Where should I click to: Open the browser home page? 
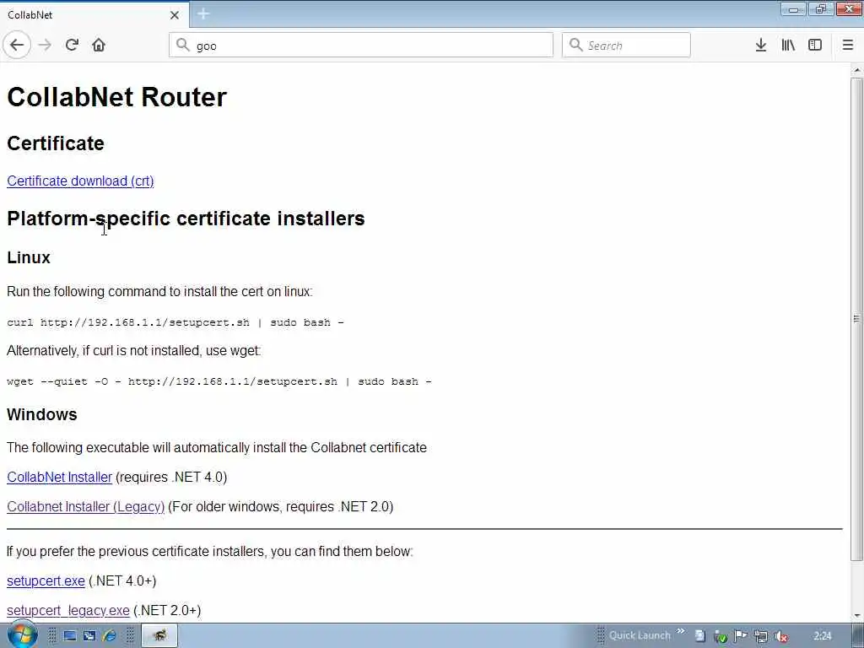pos(99,46)
